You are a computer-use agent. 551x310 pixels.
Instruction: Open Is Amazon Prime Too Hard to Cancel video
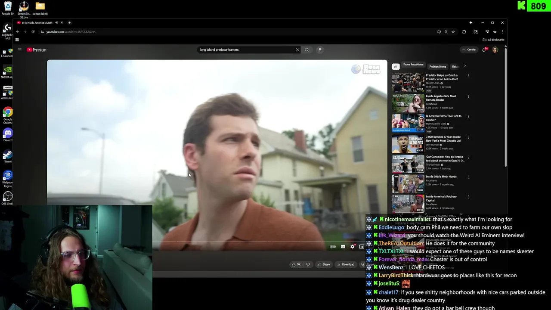click(443, 118)
